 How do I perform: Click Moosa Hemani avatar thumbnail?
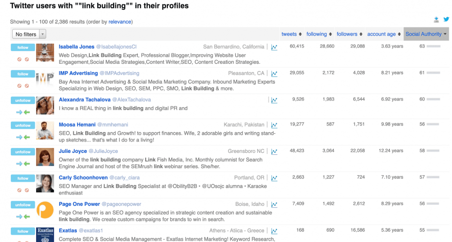pos(45,130)
